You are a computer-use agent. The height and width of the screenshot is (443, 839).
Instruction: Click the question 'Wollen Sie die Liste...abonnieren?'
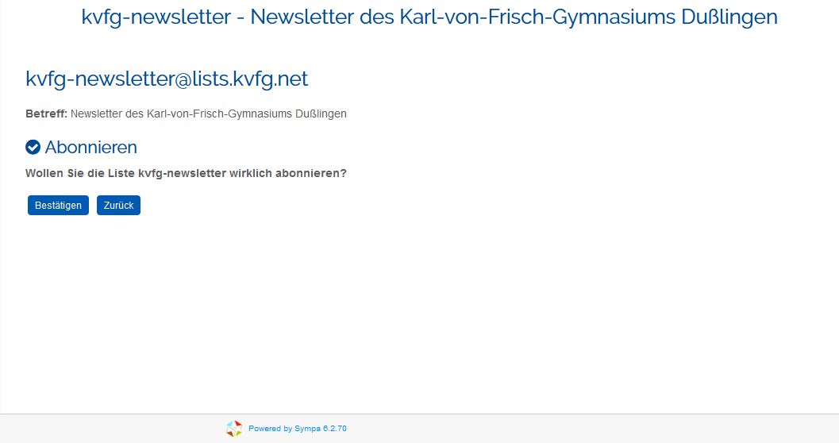tap(186, 173)
